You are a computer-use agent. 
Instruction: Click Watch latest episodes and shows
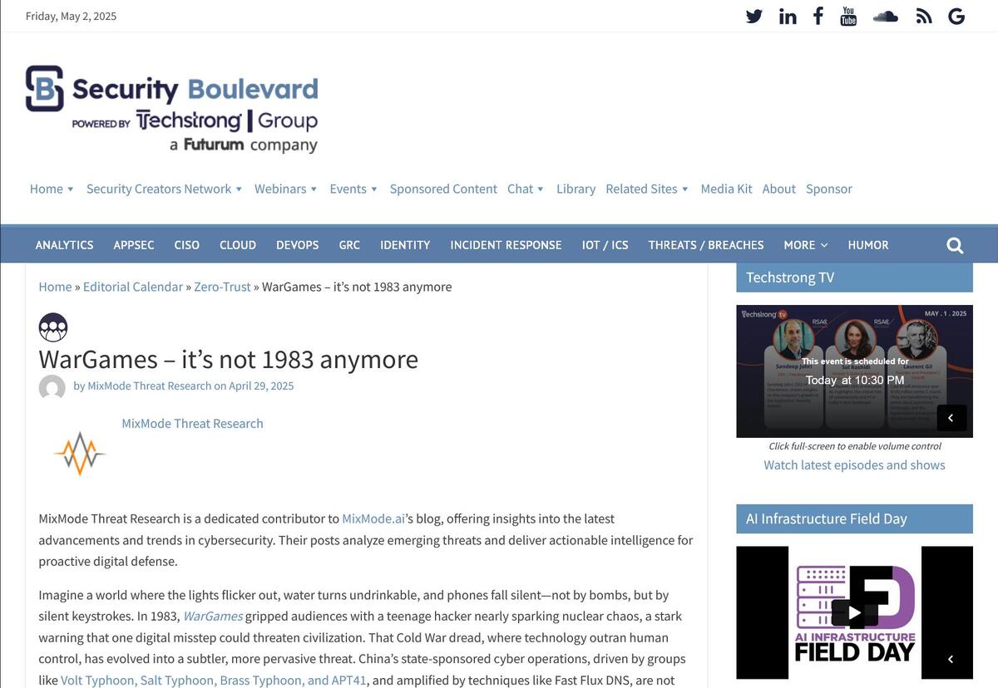click(x=854, y=464)
